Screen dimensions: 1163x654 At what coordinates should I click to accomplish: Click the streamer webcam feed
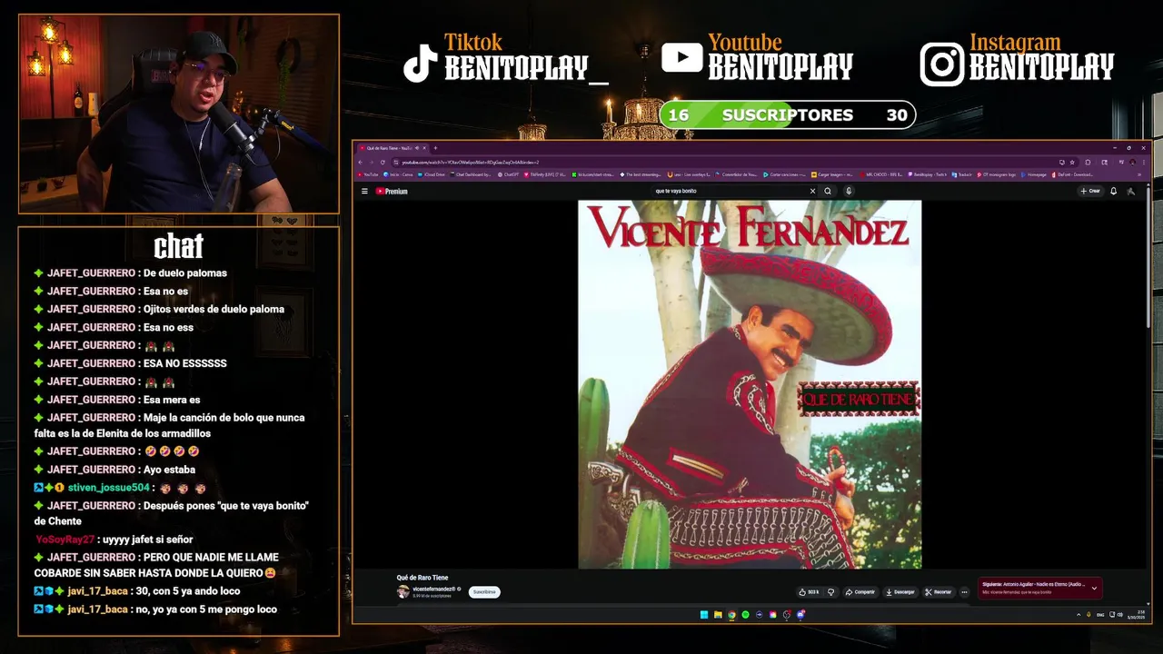click(x=179, y=114)
